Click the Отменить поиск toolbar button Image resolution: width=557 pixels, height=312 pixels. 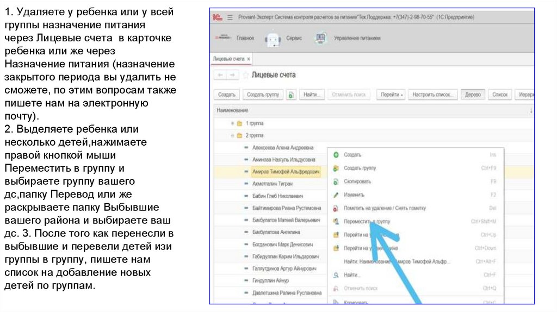(349, 95)
